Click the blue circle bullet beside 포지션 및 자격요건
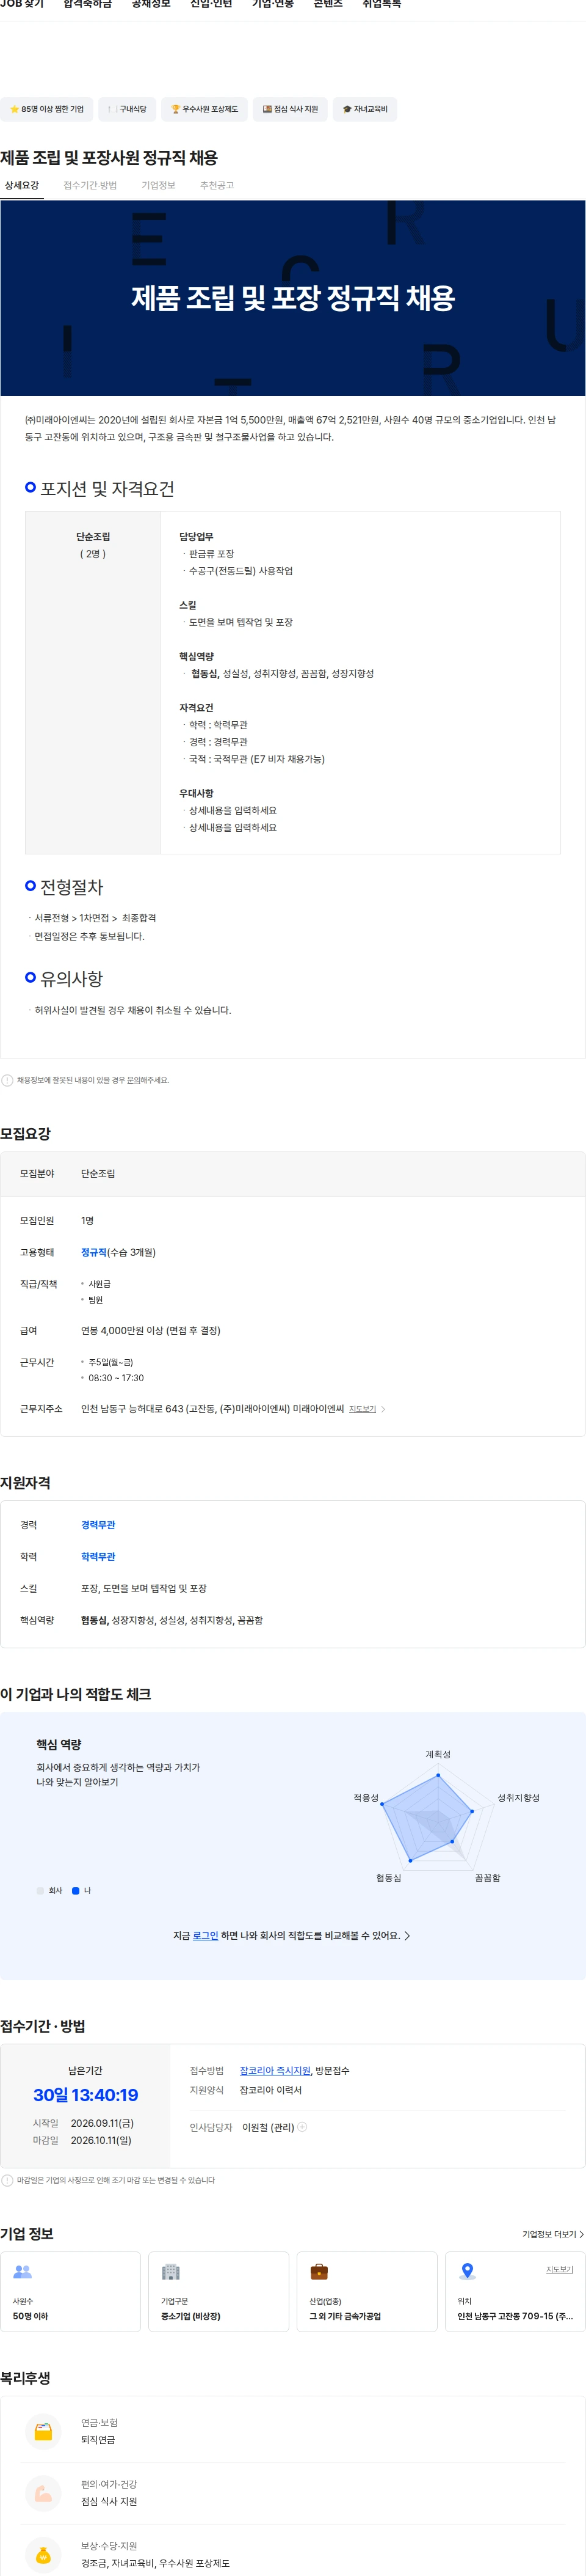Viewport: 586px width, 2576px height. pos(30,487)
